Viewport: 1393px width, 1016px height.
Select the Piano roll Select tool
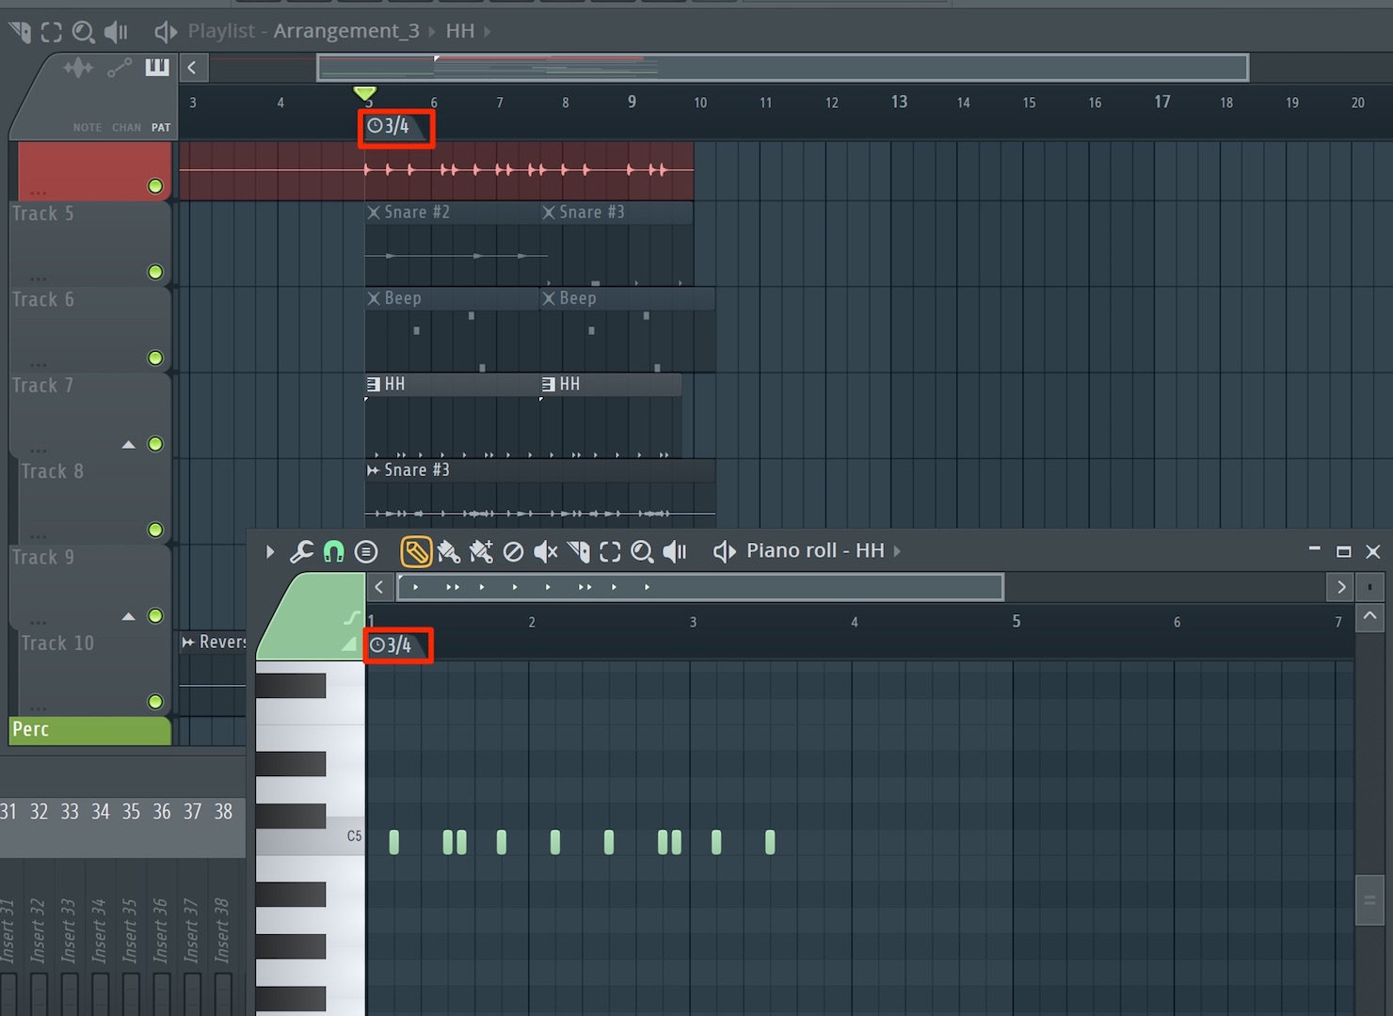pos(610,551)
